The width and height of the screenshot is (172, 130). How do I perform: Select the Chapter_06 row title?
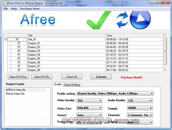point(34,62)
